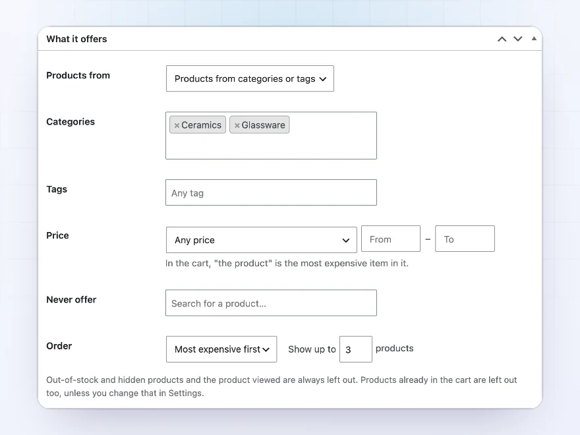Click the Order label
This screenshot has width=580, height=435.
click(x=59, y=346)
